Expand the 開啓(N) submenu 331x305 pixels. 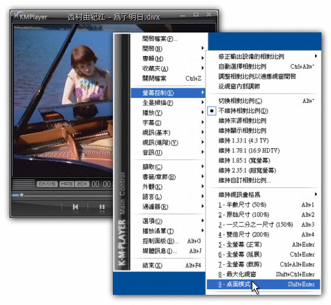(168, 48)
